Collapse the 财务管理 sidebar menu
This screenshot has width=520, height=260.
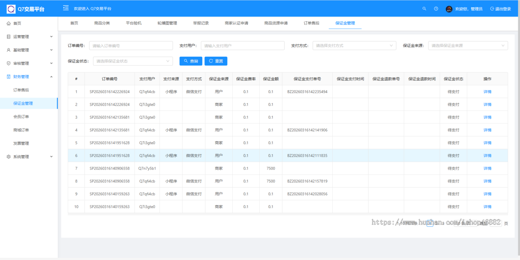pos(29,77)
